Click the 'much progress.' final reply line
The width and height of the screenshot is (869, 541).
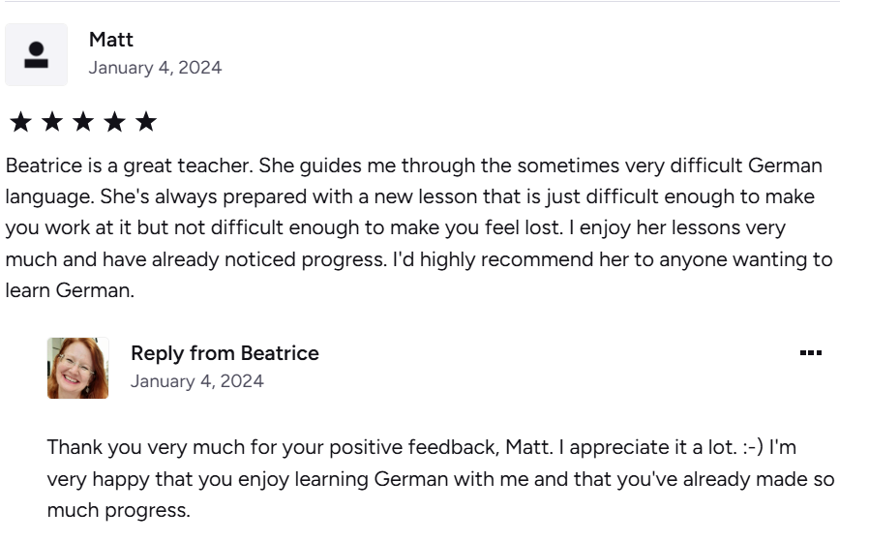pyautogui.click(x=118, y=510)
